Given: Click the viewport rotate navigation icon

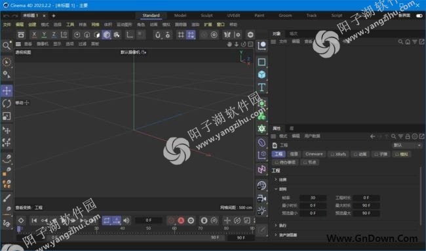Looking at the screenshot, I should [243, 44].
